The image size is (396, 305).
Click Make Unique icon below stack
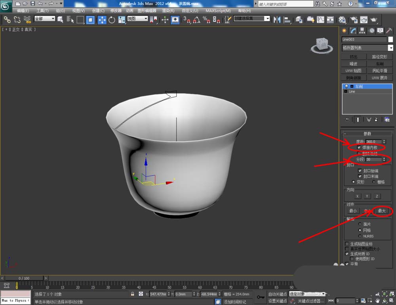point(369,119)
